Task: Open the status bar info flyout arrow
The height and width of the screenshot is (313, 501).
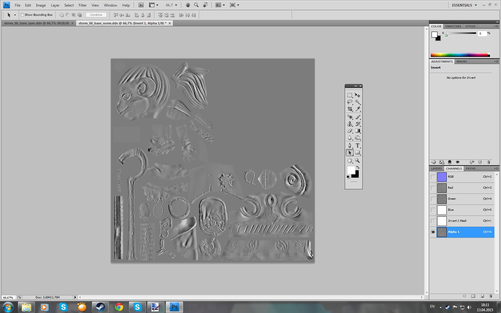Action: tap(75, 297)
